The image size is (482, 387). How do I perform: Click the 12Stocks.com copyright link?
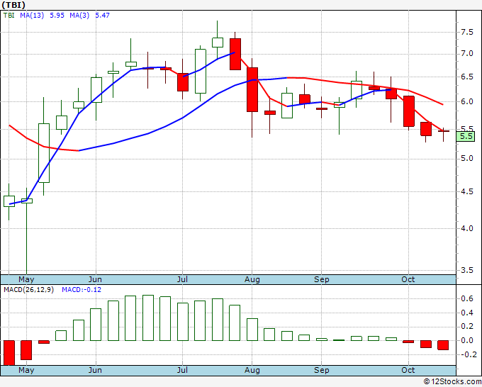point(452,382)
